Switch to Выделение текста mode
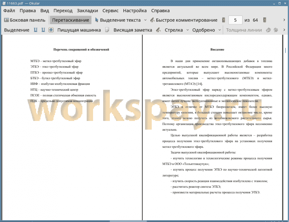This screenshot has width=289, height=222. pos(118,20)
